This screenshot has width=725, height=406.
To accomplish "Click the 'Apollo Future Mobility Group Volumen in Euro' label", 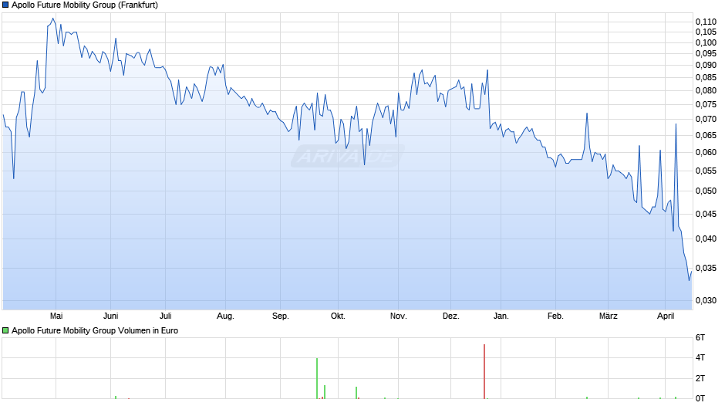I will pyautogui.click(x=95, y=330).
